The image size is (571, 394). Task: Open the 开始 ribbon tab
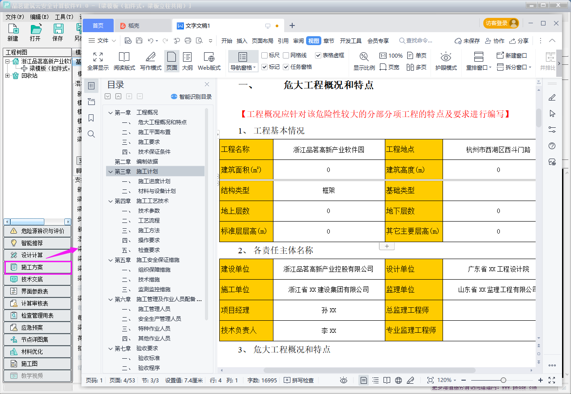227,41
